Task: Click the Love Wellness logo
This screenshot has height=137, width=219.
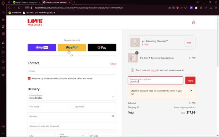Action: pos(35,22)
